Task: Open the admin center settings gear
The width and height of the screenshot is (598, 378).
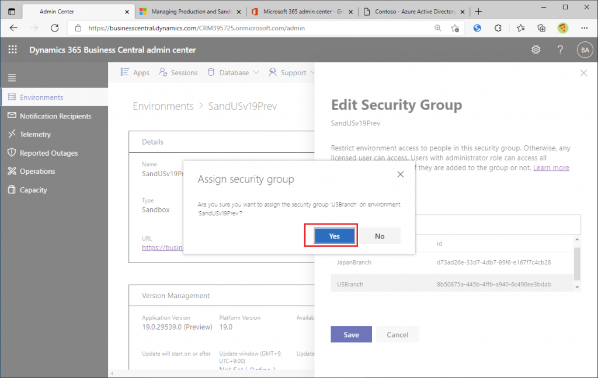Action: click(x=536, y=50)
